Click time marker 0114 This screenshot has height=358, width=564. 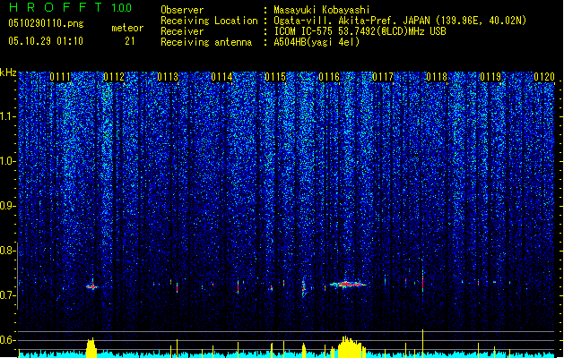(x=221, y=77)
